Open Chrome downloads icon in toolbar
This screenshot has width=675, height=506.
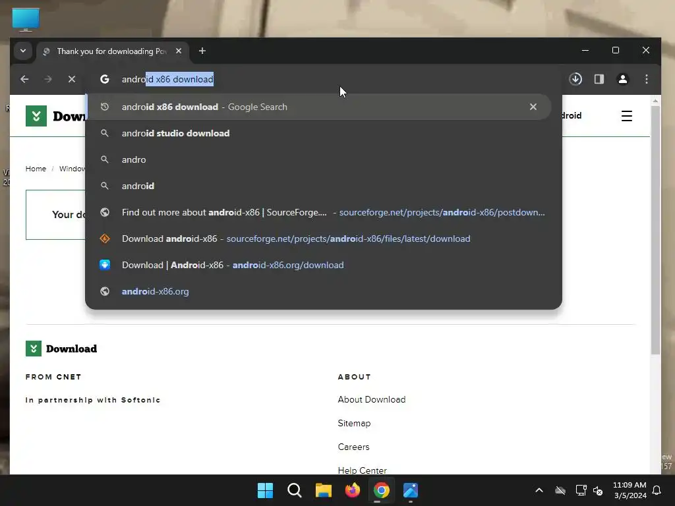pyautogui.click(x=575, y=79)
